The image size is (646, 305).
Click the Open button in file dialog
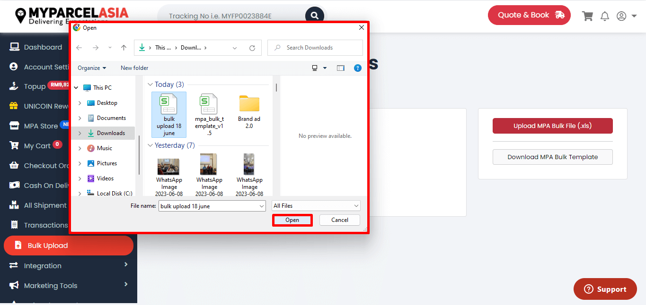[292, 220]
